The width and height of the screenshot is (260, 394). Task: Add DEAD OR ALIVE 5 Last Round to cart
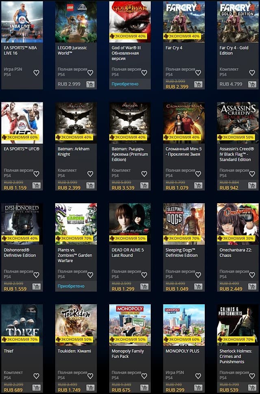(144, 287)
